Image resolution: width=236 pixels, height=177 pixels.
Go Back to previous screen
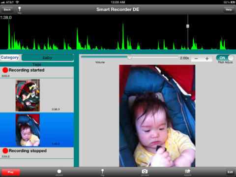(x=7, y=9)
